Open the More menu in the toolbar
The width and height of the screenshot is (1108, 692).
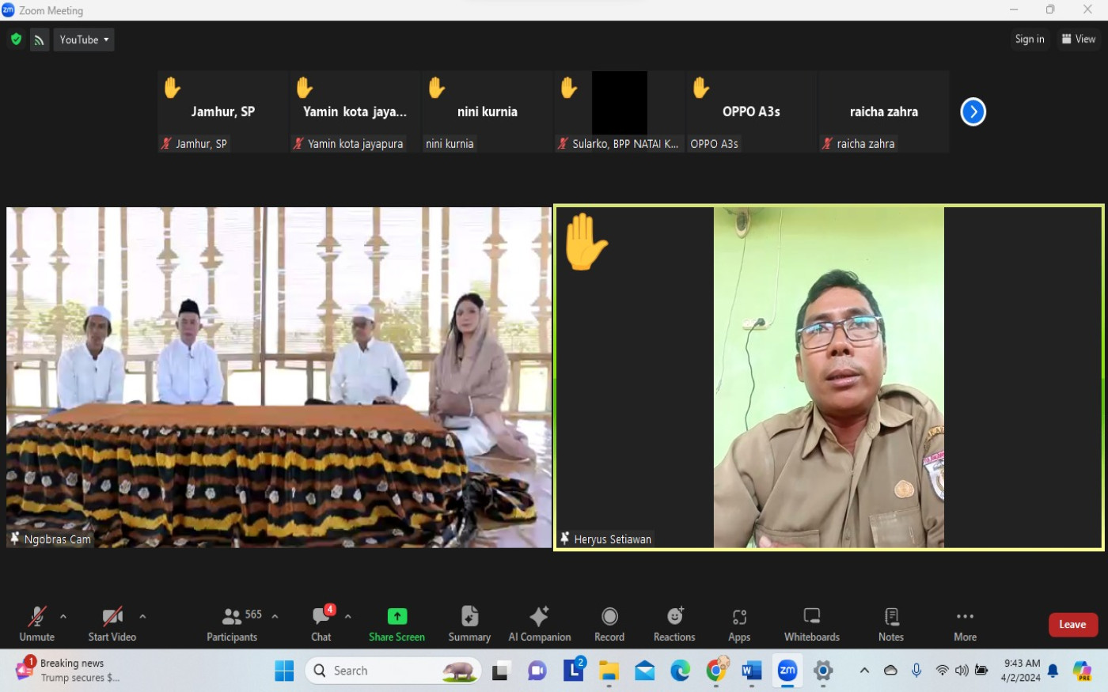tap(965, 623)
